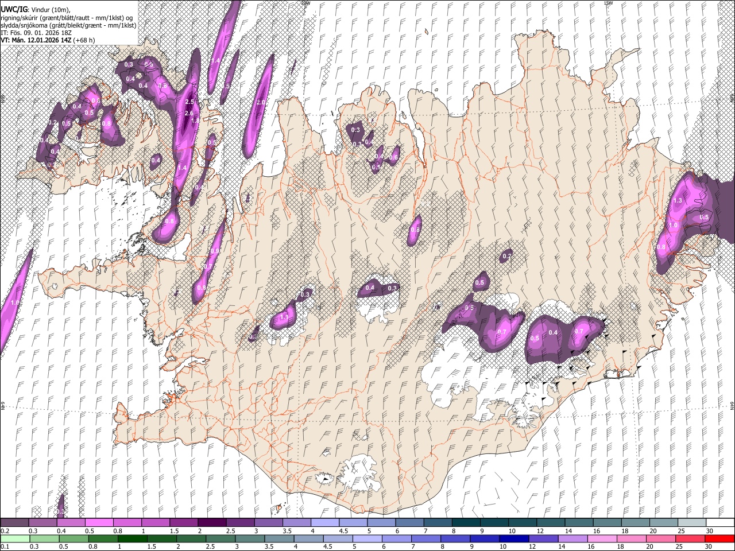Image resolution: width=735 pixels, height=551 pixels.
Task: Click the 1.3 value on east coast
Action: pos(678,201)
